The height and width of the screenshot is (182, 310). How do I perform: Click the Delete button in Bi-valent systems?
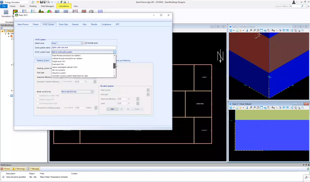137,109
